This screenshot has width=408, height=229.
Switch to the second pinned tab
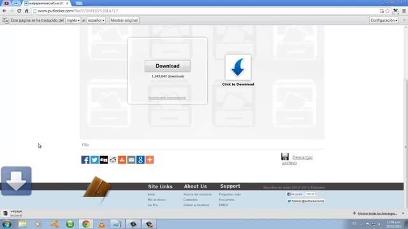[16, 3]
